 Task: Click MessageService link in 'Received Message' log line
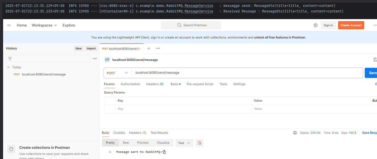click(x=199, y=11)
